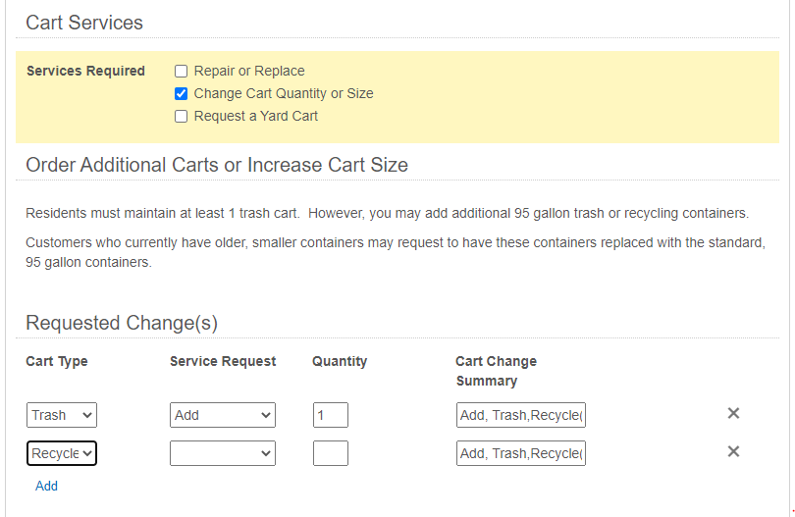Check the Repair or Replace checkbox
The image size is (795, 517).
(181, 71)
